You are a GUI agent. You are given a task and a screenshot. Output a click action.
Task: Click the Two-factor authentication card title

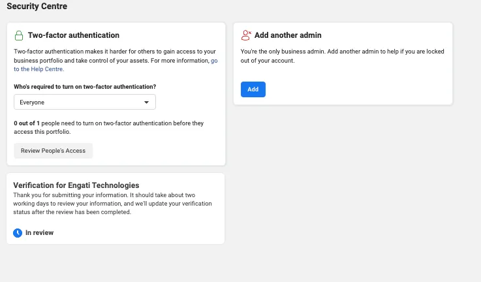click(x=74, y=35)
